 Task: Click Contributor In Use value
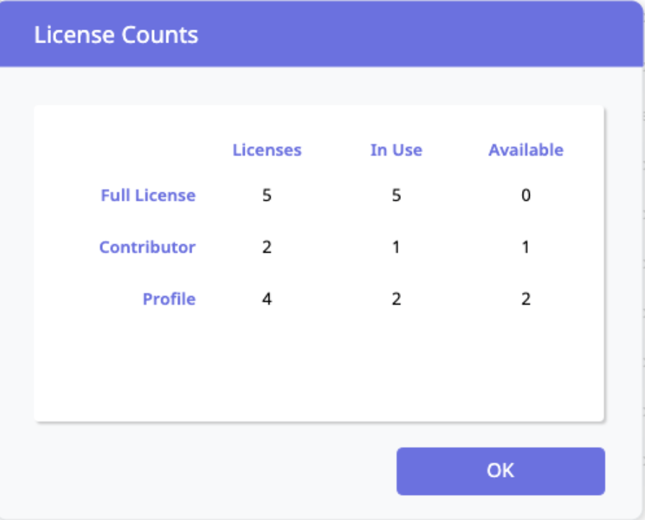point(396,247)
